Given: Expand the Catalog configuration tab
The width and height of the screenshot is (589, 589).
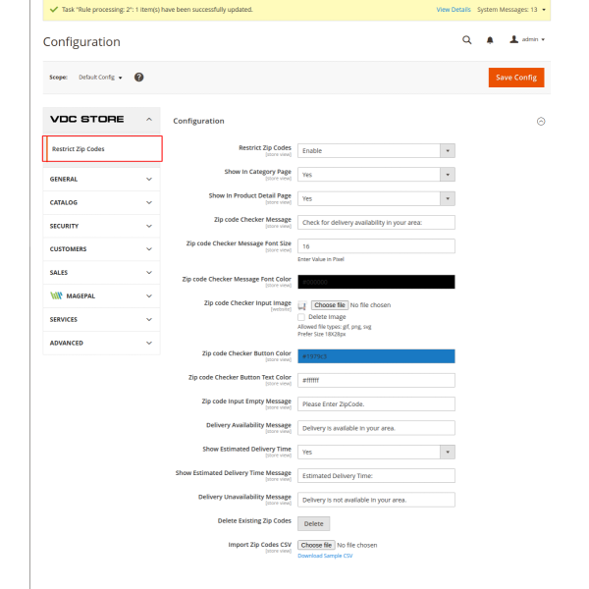Looking at the screenshot, I should click(x=102, y=202).
